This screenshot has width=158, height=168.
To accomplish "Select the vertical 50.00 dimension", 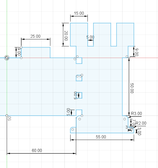I will tap(132, 88).
